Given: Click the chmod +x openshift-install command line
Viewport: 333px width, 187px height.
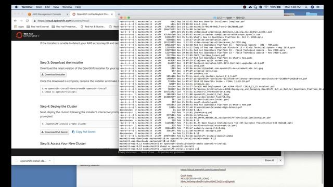Looking at the screenshot, I should [59, 92].
